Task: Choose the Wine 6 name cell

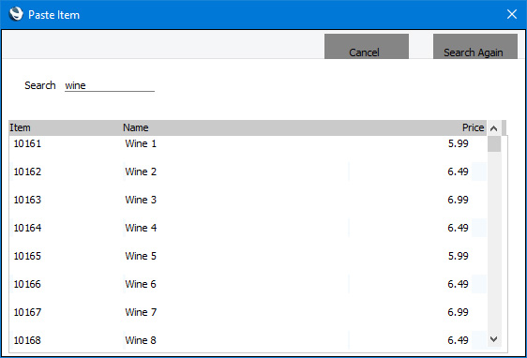Action: [x=141, y=284]
